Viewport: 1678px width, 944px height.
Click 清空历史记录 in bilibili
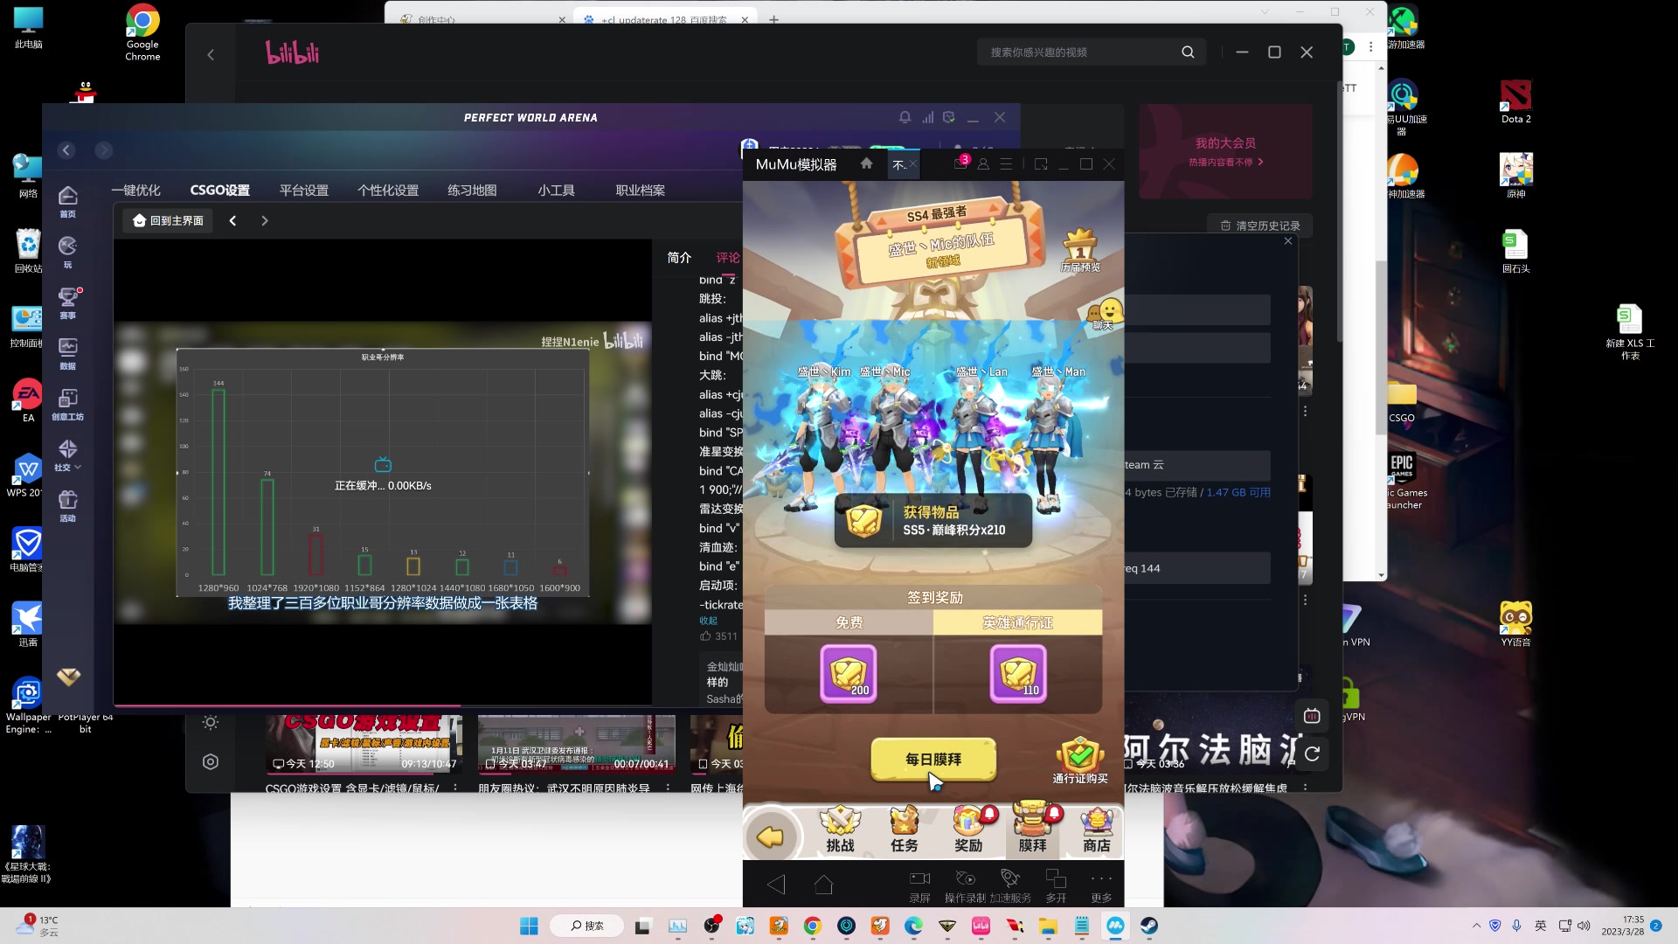1259,226
